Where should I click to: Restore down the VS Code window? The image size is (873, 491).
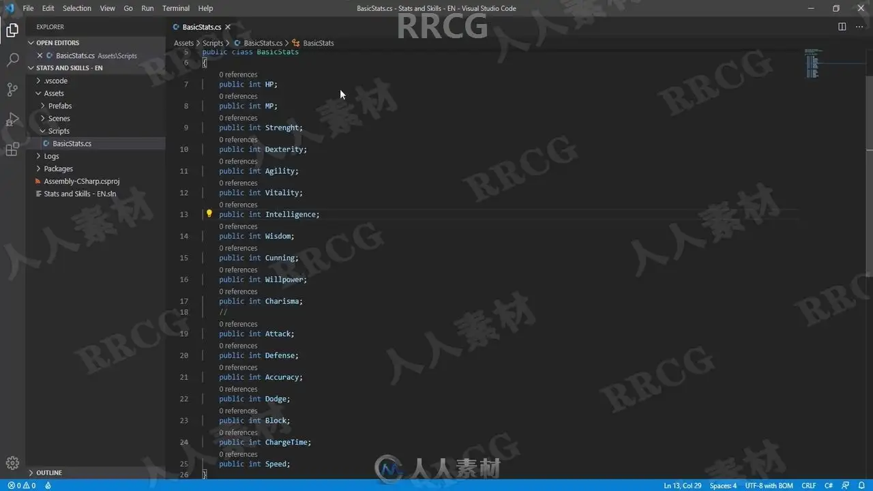coord(836,8)
